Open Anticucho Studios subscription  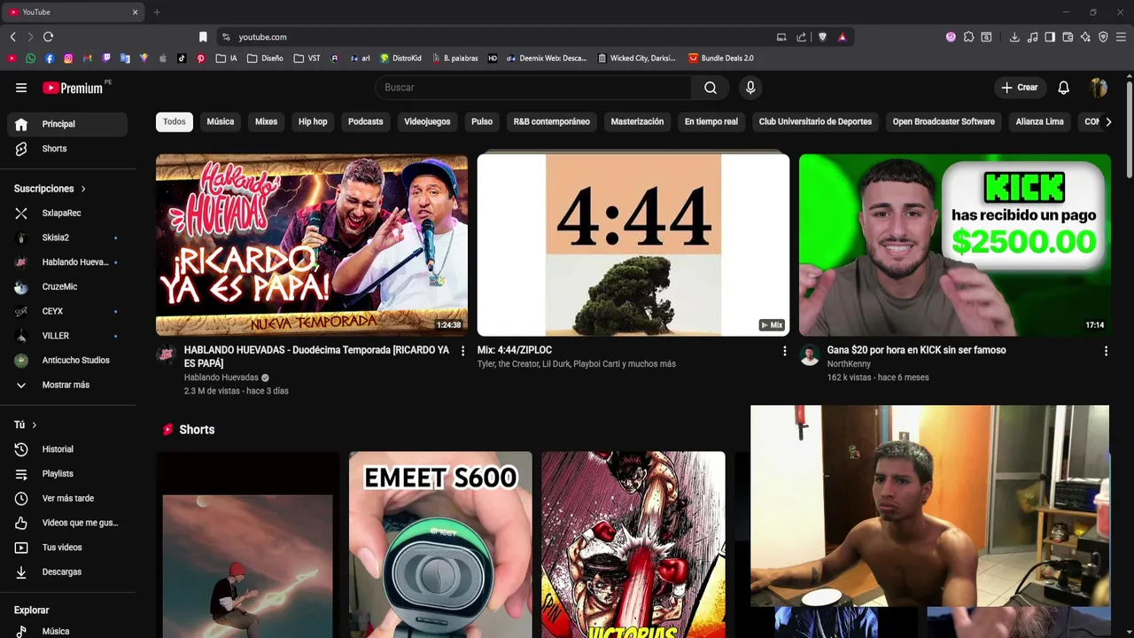(67, 361)
